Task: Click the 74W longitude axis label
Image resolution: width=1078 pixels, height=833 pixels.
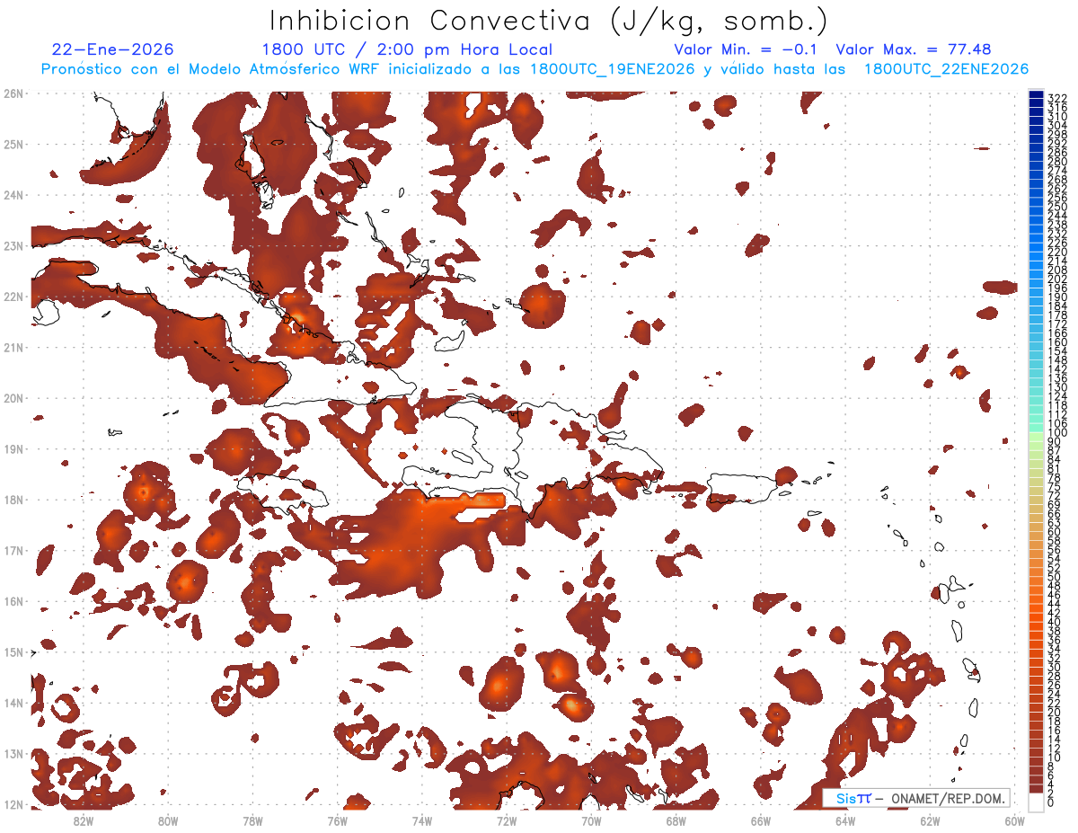Action: (x=422, y=820)
